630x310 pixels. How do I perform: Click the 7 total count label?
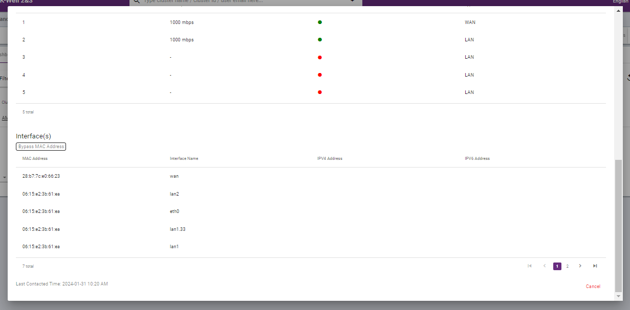[28, 266]
